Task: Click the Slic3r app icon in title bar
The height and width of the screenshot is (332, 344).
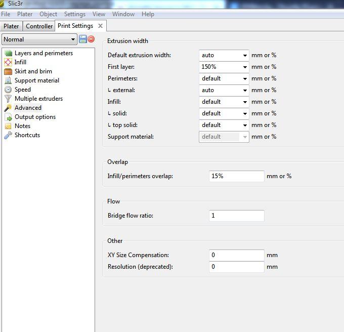Action: [x=2, y=4]
